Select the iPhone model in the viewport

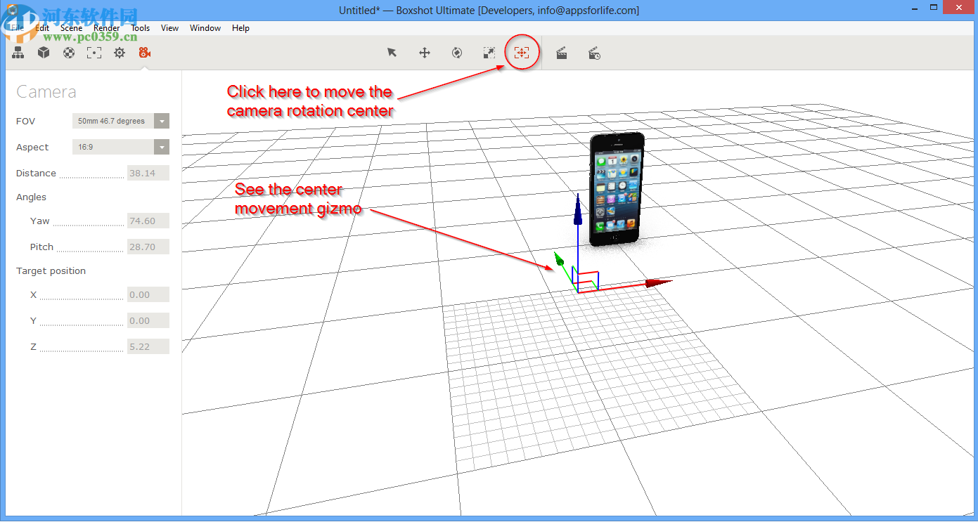coord(617,190)
